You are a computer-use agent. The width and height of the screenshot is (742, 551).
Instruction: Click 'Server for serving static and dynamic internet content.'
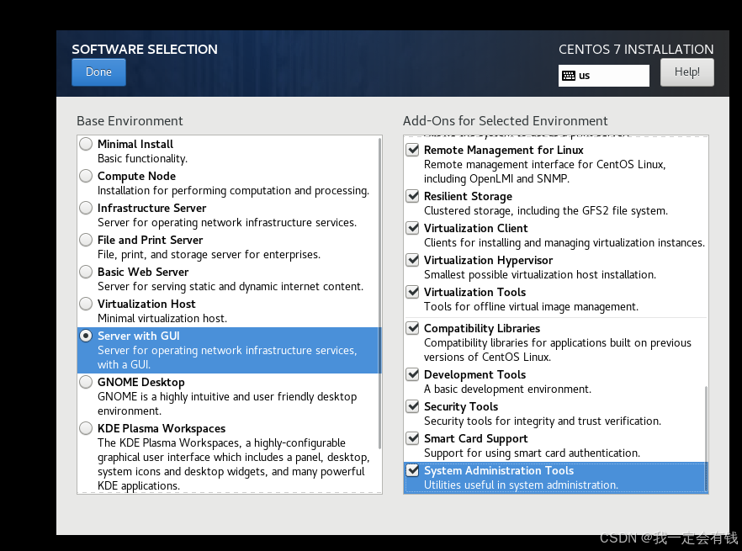click(231, 287)
